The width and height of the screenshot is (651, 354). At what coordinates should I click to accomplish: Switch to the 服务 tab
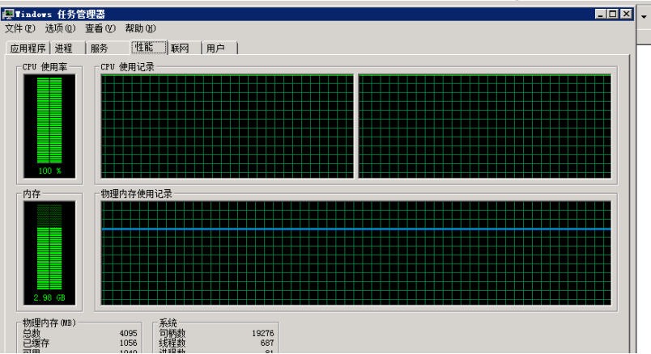[108, 48]
